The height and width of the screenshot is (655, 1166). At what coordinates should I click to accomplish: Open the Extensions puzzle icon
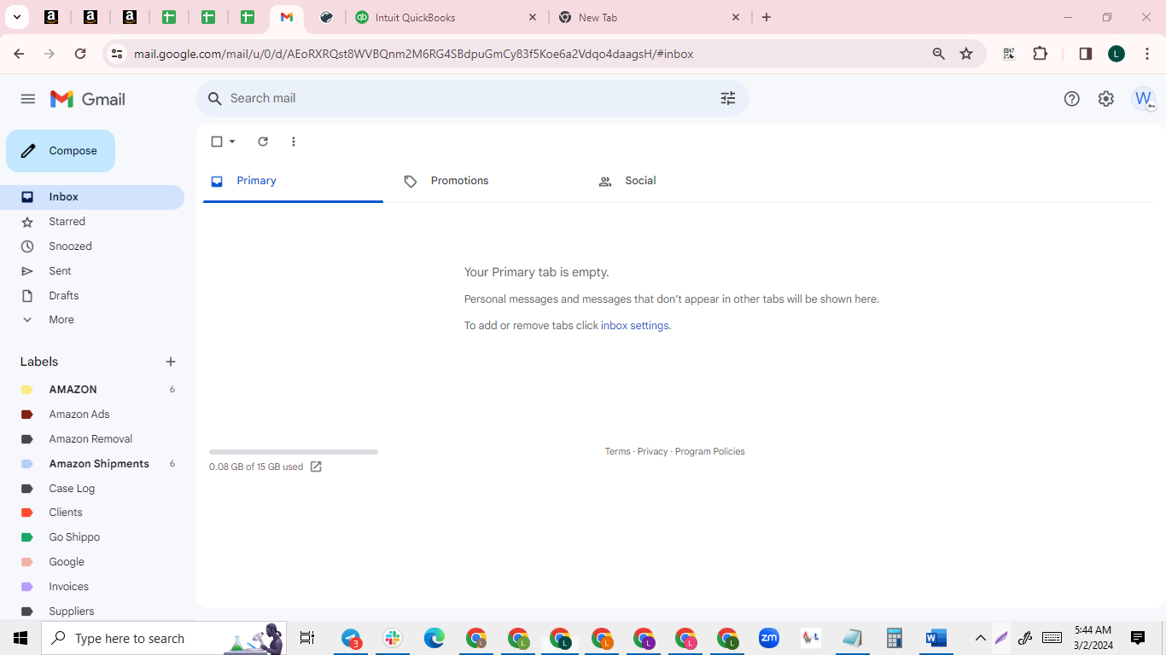point(1040,54)
